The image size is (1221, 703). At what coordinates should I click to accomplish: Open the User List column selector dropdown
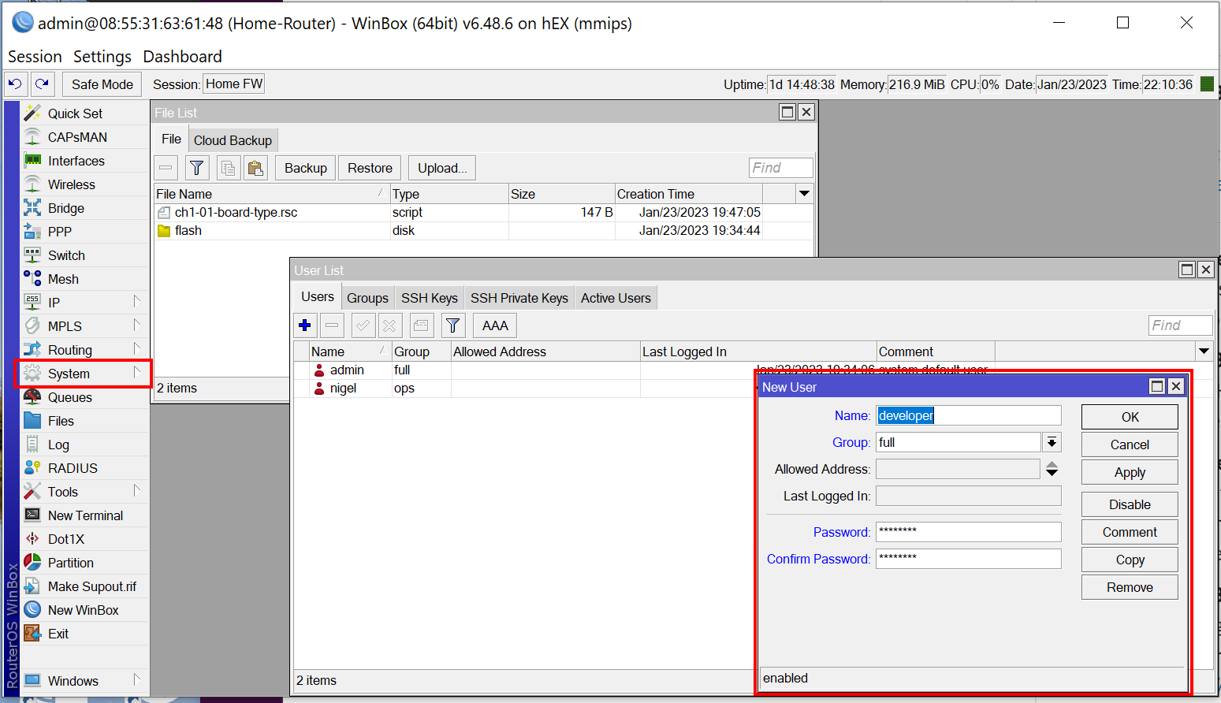(1204, 351)
